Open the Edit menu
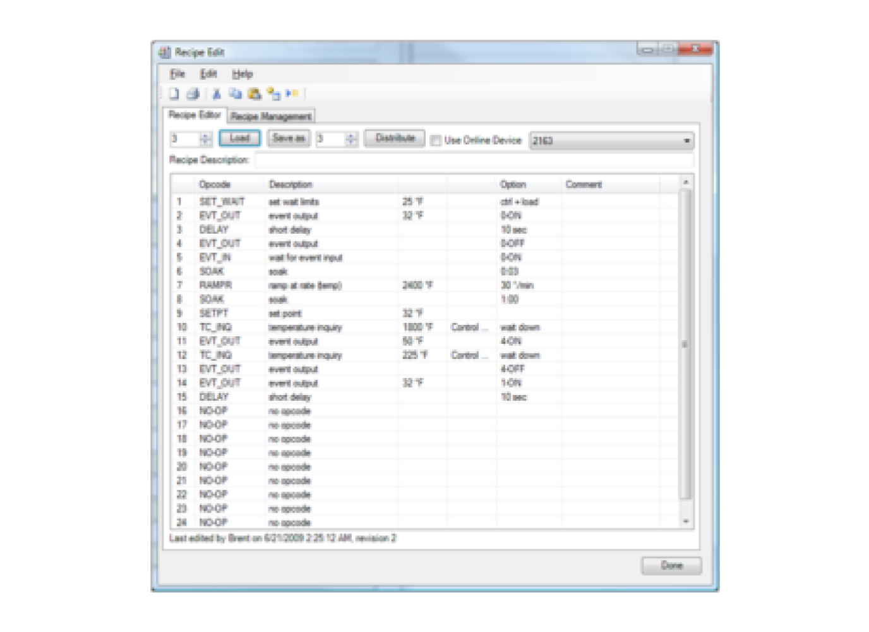This screenshot has height=632, width=869. click(208, 74)
